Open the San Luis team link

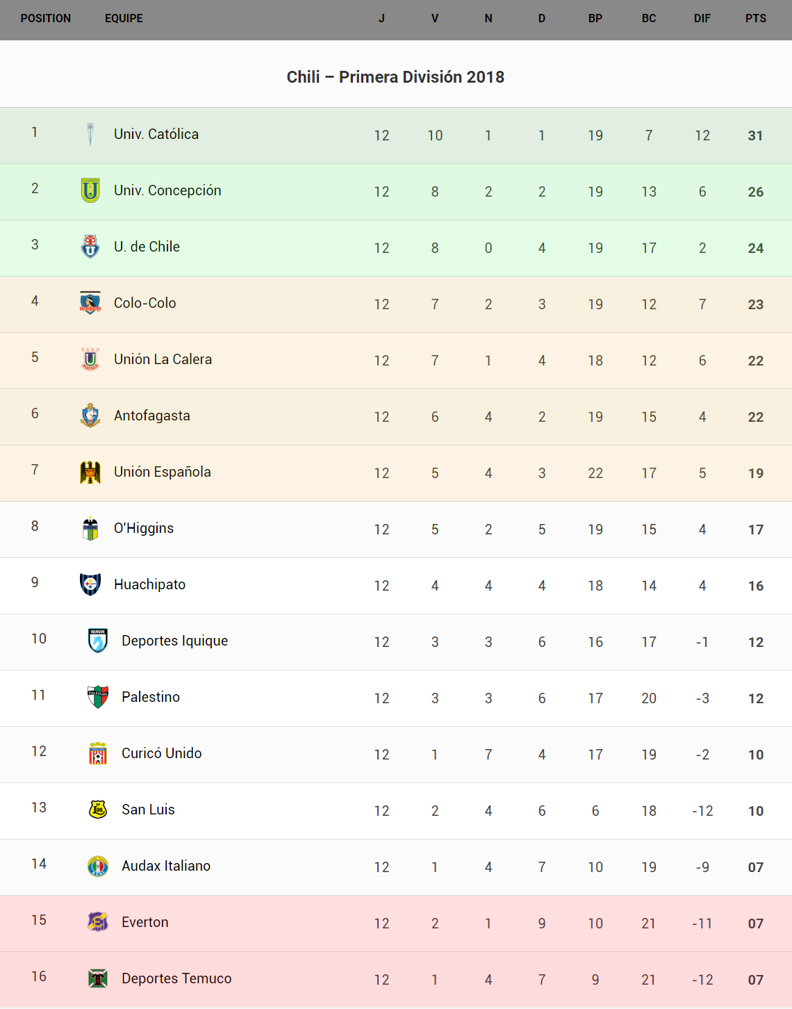[148, 810]
